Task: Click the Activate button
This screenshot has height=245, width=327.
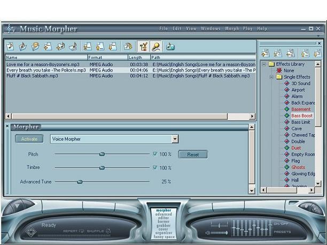Action: (29, 139)
